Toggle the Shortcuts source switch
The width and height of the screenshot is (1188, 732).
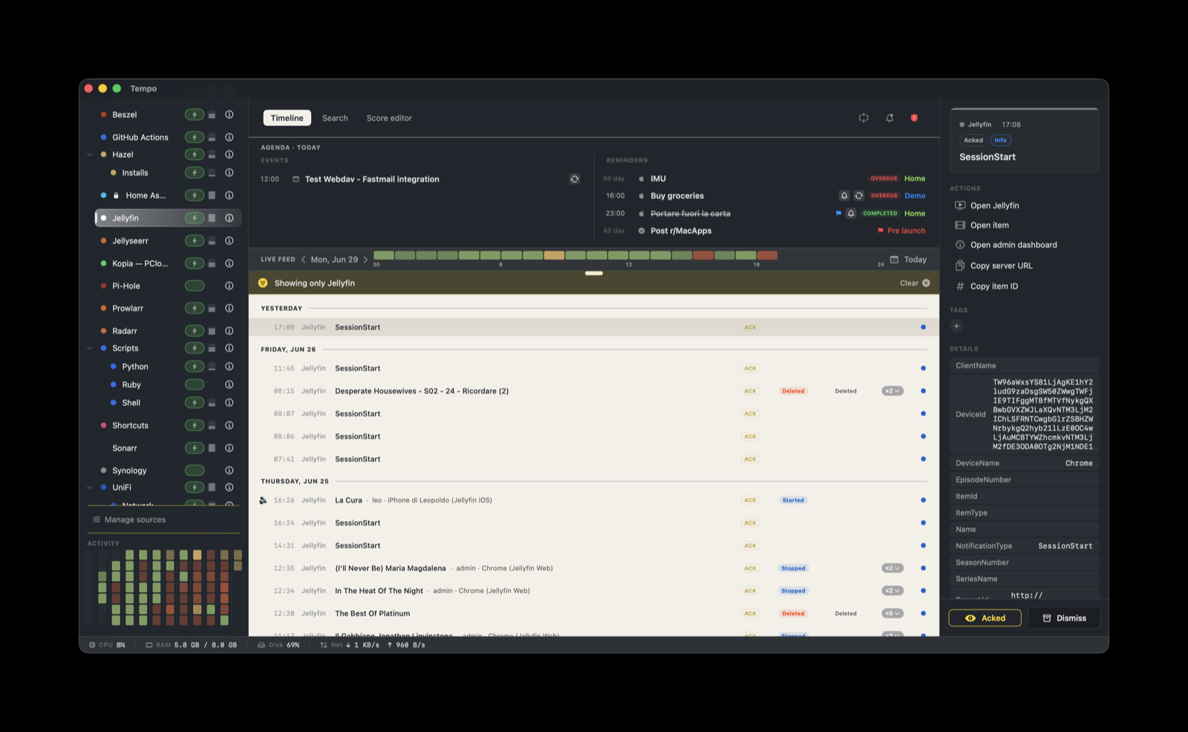tap(195, 425)
